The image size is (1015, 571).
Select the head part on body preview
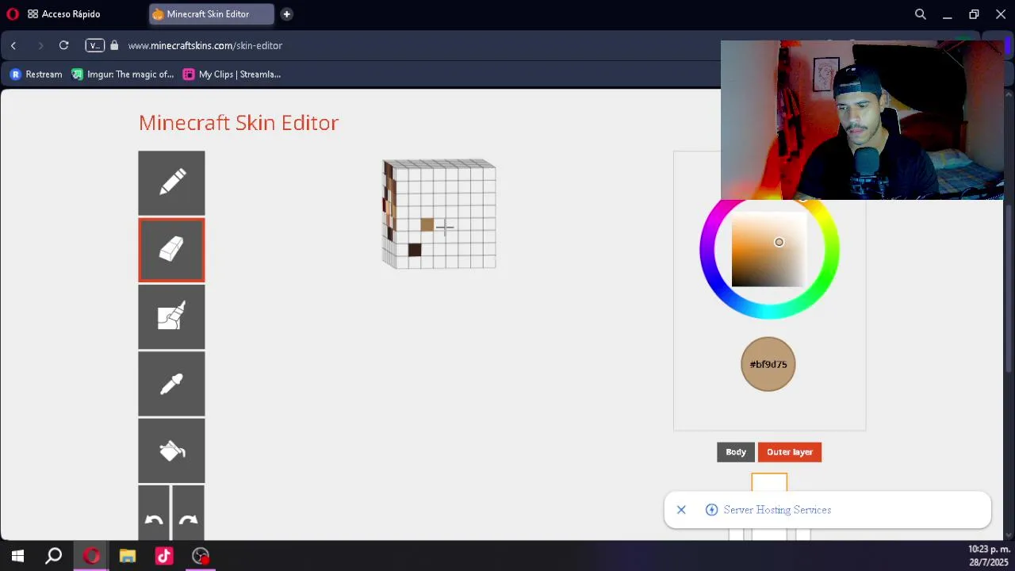[769, 482]
